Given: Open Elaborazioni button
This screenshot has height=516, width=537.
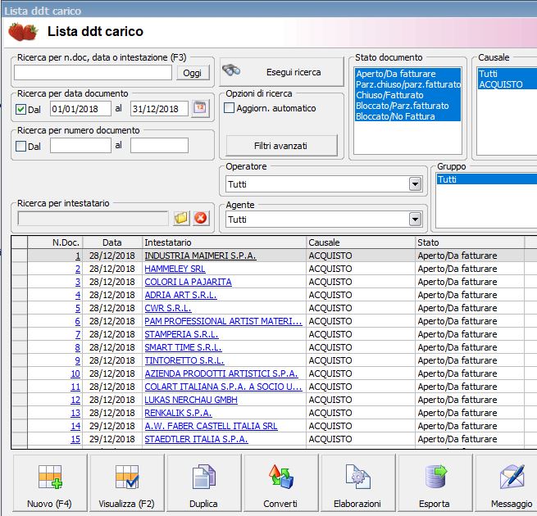Looking at the screenshot, I should click(x=357, y=482).
